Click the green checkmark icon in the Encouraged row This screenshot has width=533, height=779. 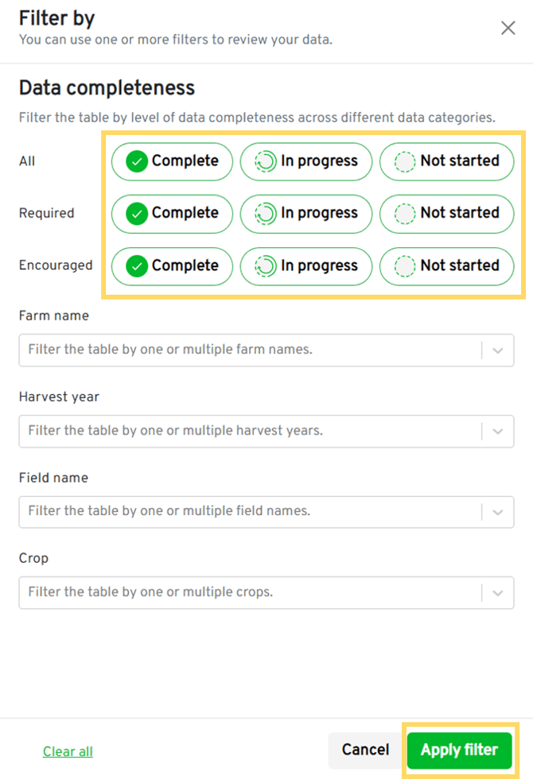pos(137,266)
